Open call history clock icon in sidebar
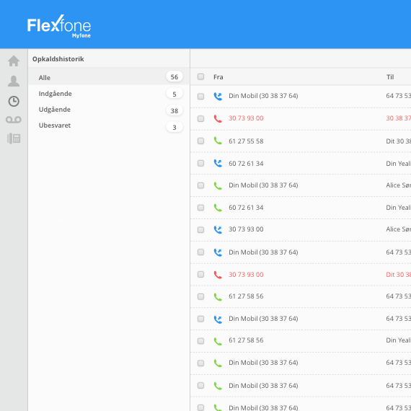411x411 pixels. (14, 102)
